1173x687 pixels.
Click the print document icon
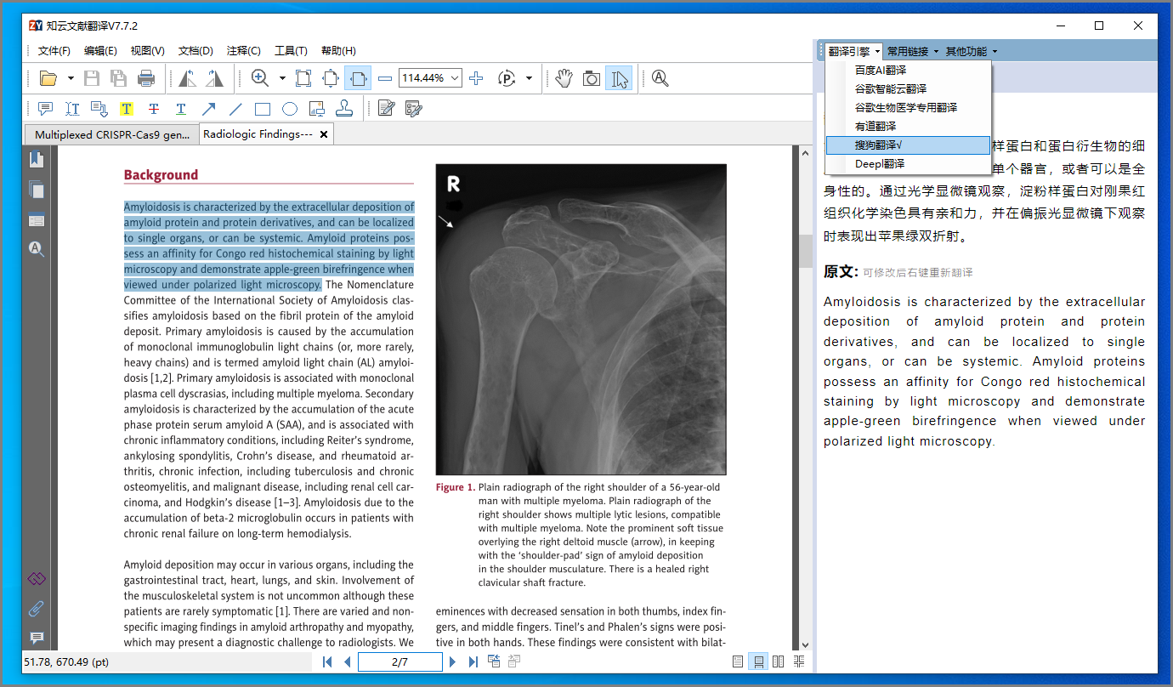click(146, 78)
